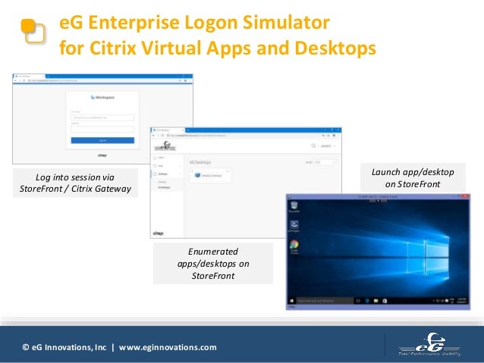The width and height of the screenshot is (484, 363).
Task: Click the taskbar search box in virtual desktop
Action: (x=325, y=300)
